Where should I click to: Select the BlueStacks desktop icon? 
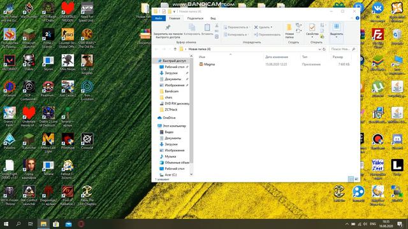coord(378,62)
